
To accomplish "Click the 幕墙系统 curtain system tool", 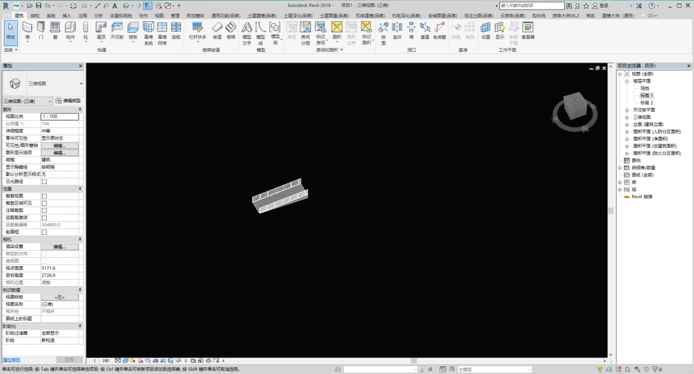I will pyautogui.click(x=148, y=33).
